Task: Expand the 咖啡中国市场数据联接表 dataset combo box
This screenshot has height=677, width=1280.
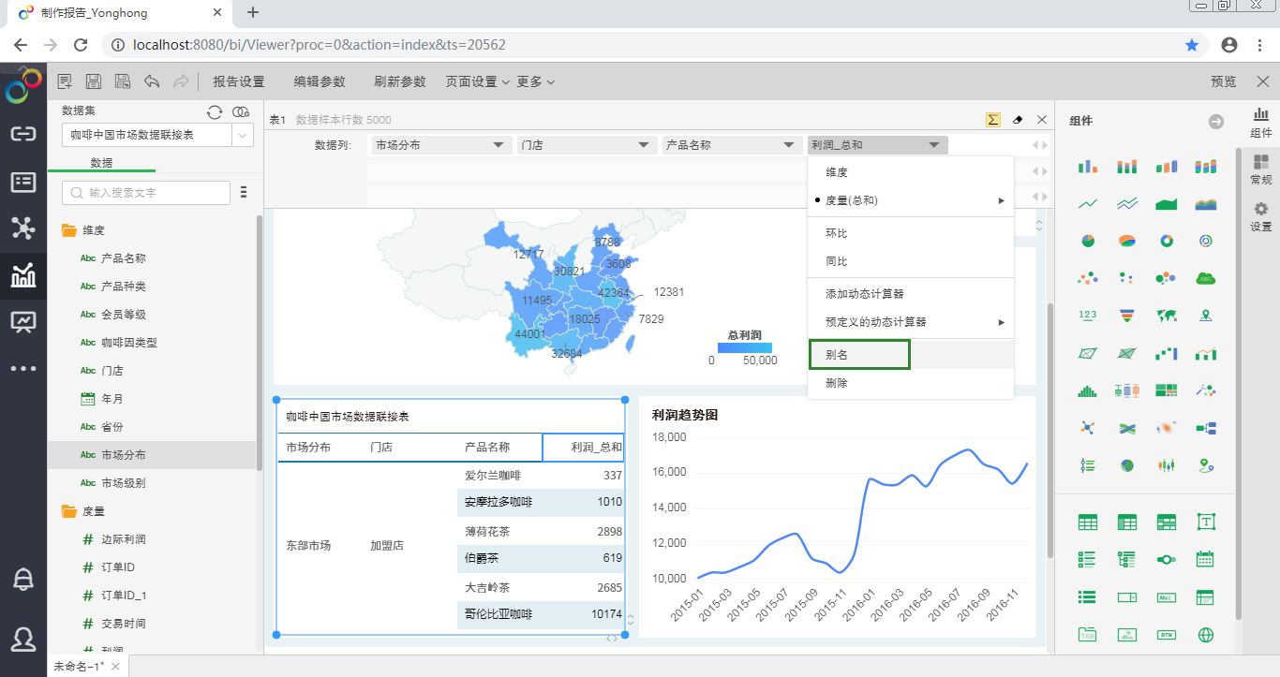Action: coord(243,136)
